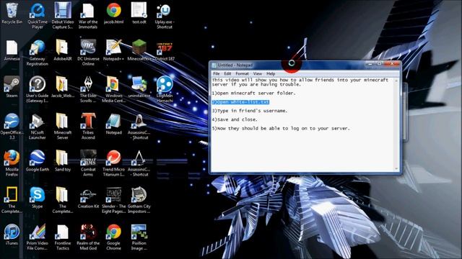Minimize the Notepad window
462x259 pixels.
(x=370, y=64)
